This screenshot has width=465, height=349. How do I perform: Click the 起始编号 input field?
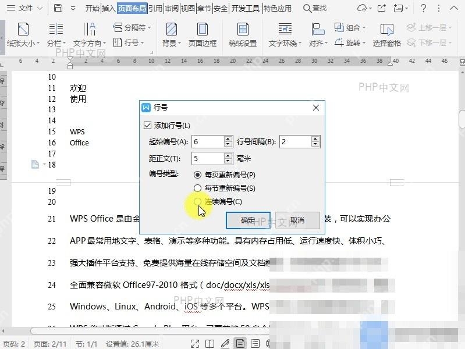pos(208,142)
